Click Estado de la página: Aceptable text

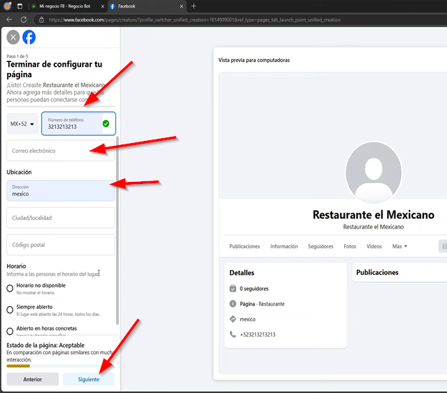(46, 345)
